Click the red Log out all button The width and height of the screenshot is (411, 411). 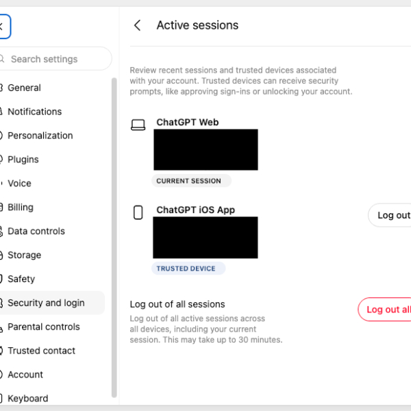pos(385,310)
